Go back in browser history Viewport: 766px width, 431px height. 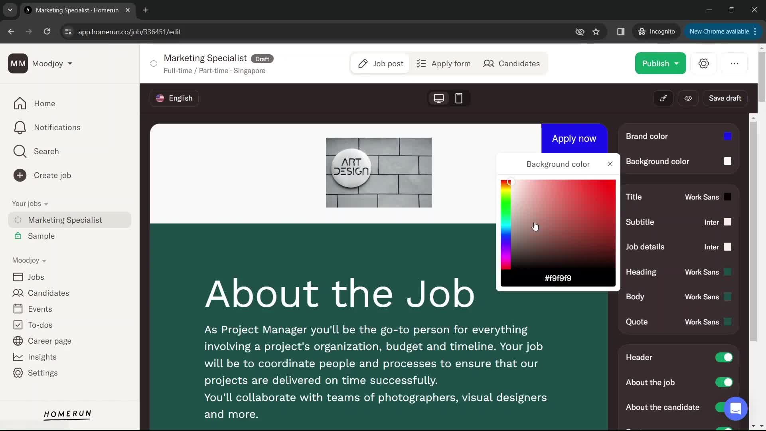(x=11, y=32)
